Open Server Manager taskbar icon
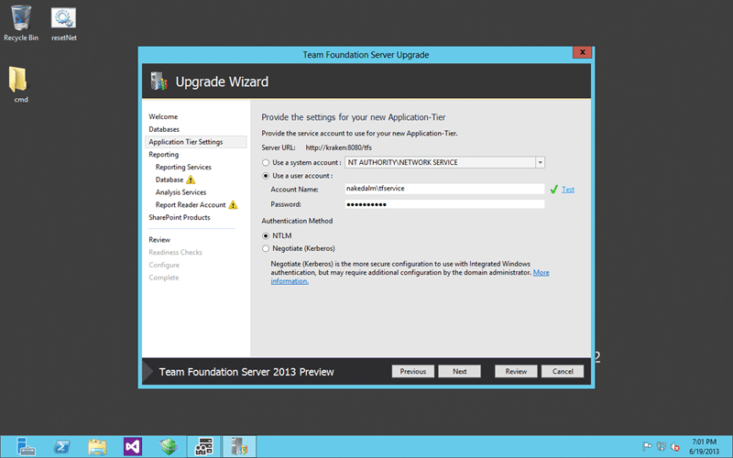Screen dimensions: 733x458 click(x=26, y=447)
